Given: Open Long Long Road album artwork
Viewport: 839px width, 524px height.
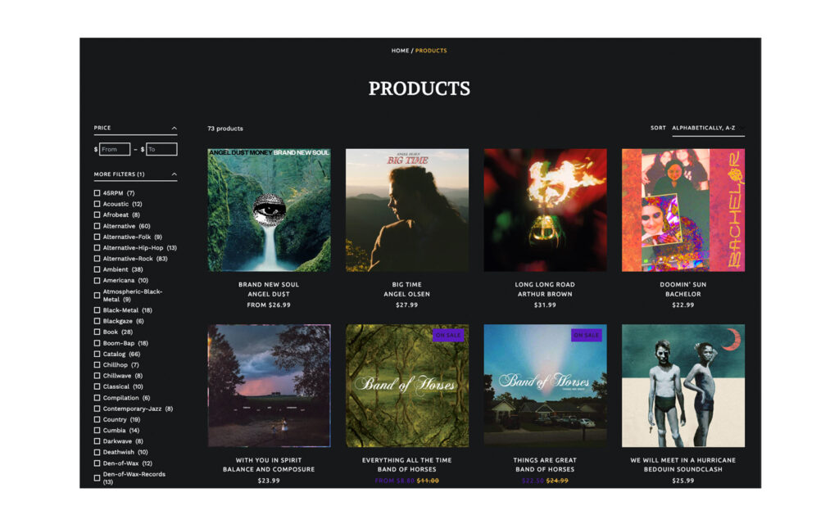Looking at the screenshot, I should (x=545, y=210).
